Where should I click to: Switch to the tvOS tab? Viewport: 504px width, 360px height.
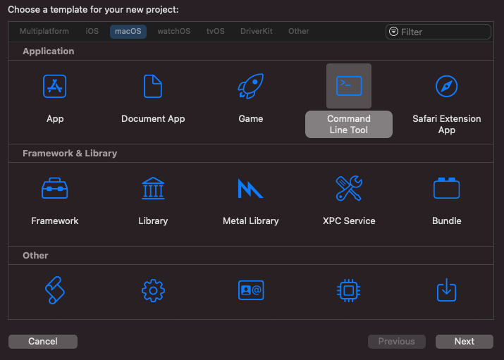[216, 31]
